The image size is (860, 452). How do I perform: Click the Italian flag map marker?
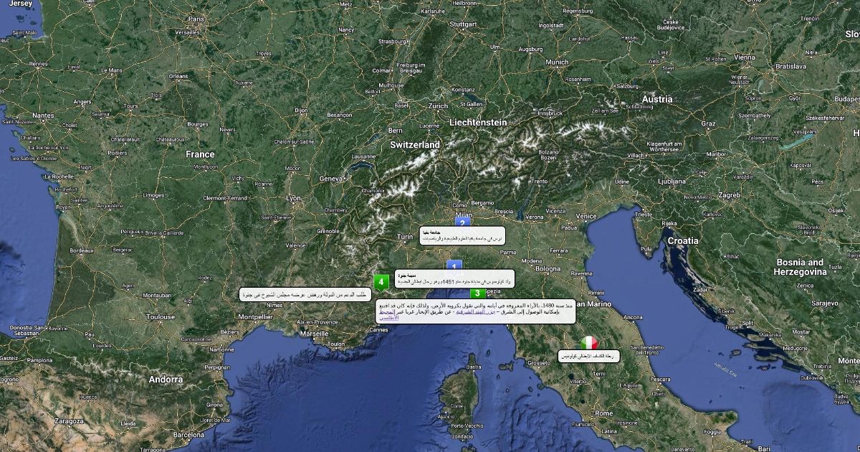click(x=589, y=343)
